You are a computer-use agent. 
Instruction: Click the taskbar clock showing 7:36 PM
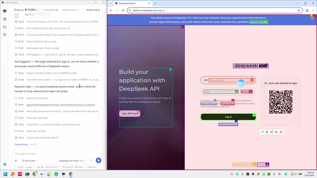pyautogui.click(x=309, y=174)
